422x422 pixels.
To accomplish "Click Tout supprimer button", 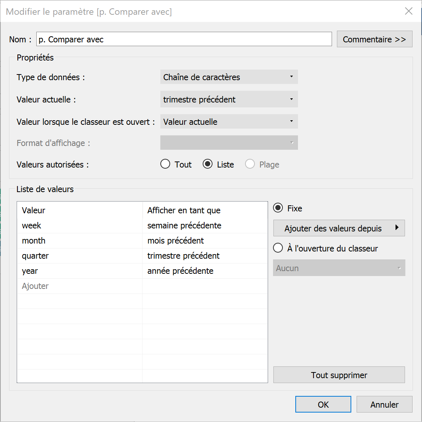I will (x=339, y=375).
